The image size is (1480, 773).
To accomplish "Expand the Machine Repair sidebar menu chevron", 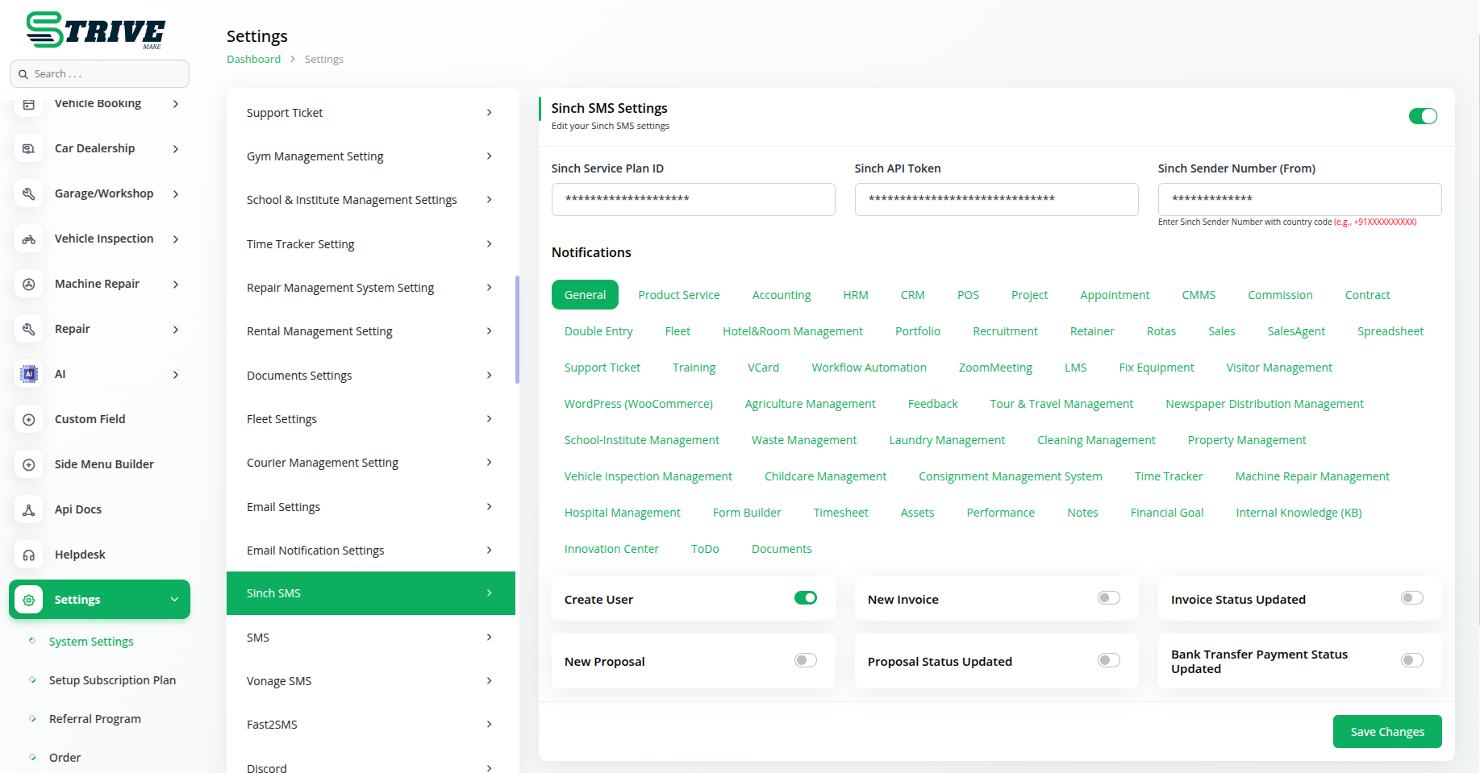I will pos(176,284).
